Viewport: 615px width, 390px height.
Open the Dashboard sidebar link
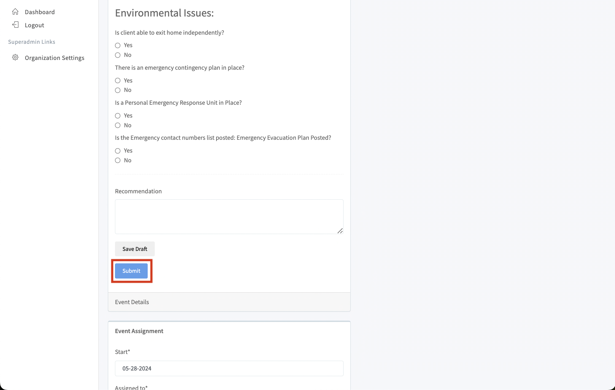(39, 12)
